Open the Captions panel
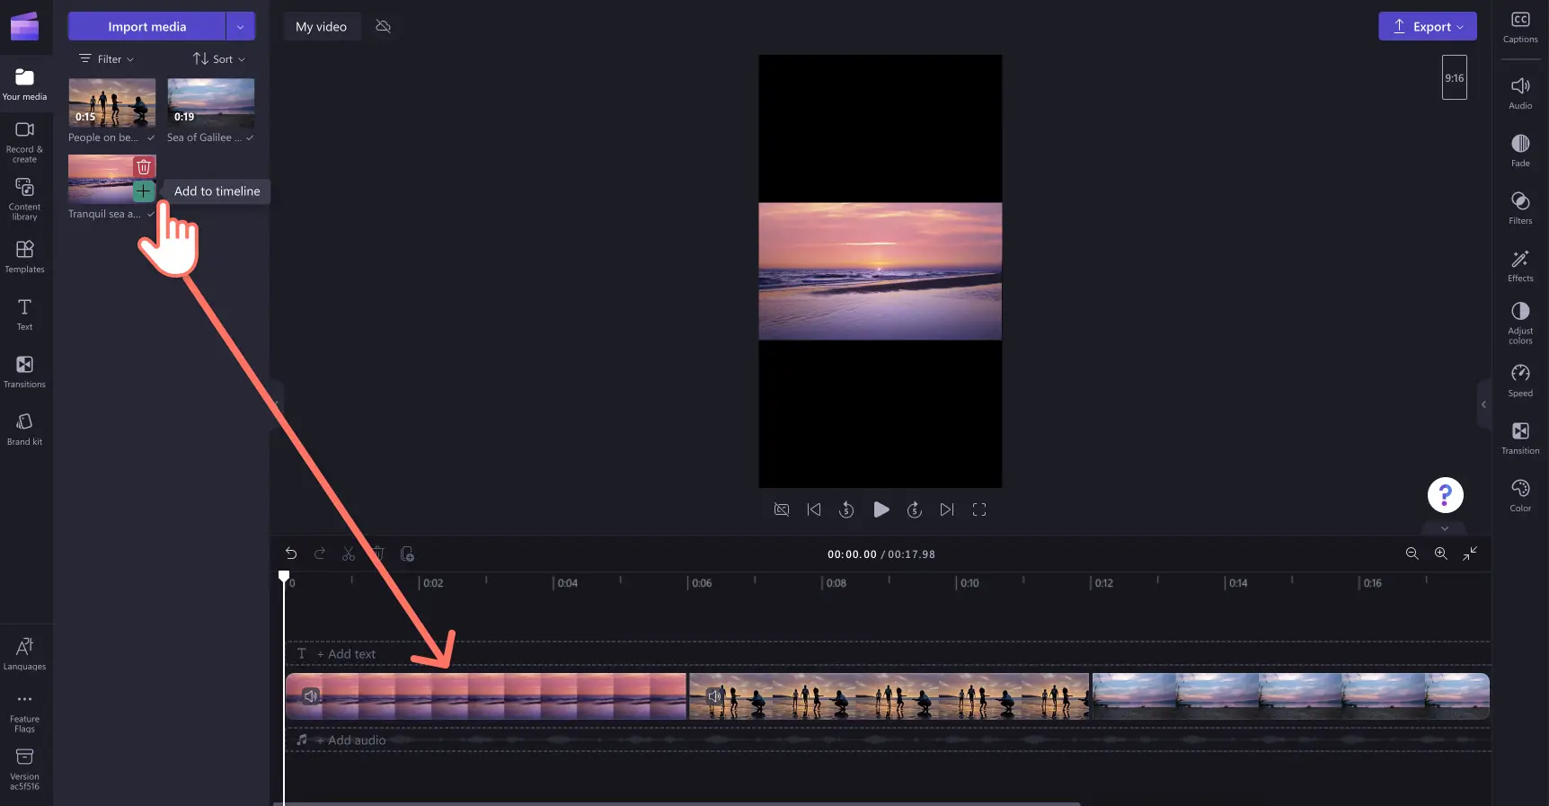 tap(1520, 27)
